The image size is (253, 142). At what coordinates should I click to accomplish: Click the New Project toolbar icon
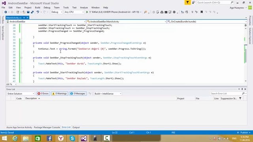[18, 12]
